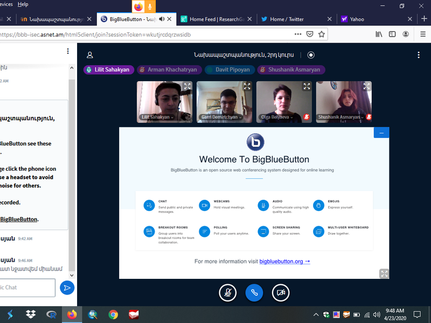Open Shushanik Asmaryan webcam name dropdown
This screenshot has width=431, height=323.
341,117
